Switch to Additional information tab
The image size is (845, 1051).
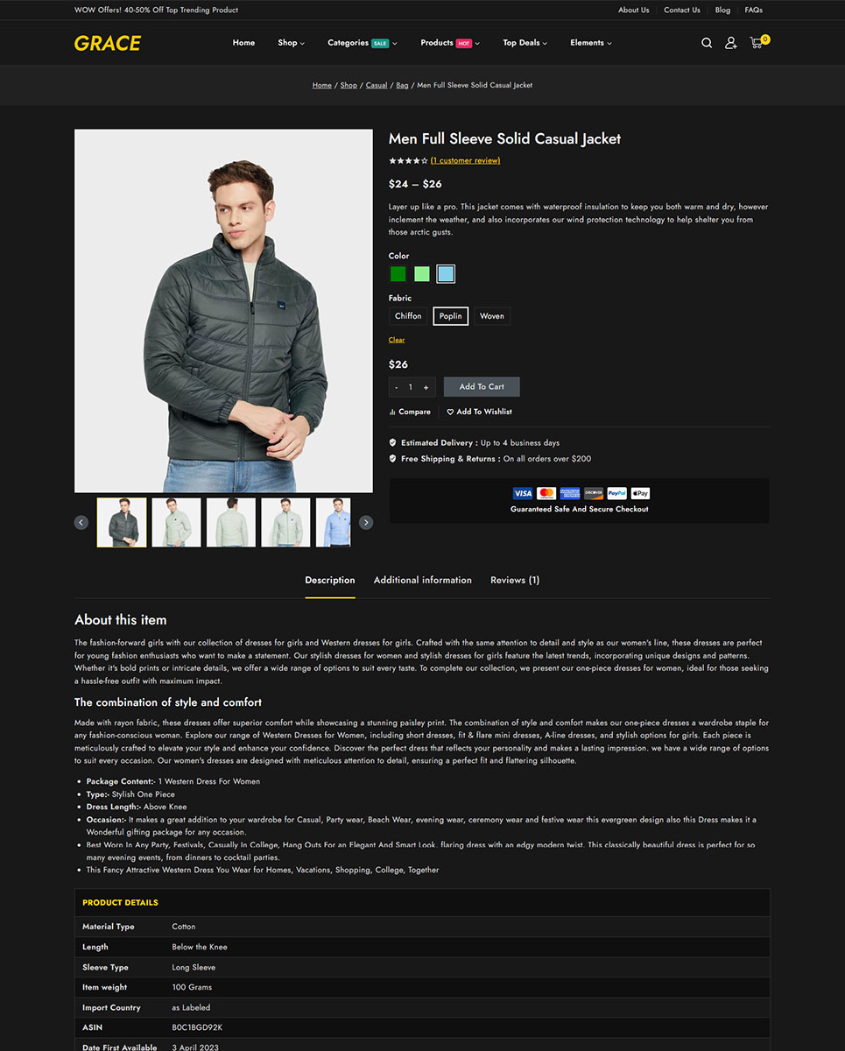click(423, 581)
